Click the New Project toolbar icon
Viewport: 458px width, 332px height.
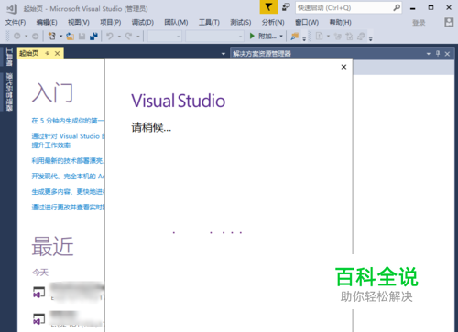click(52, 37)
